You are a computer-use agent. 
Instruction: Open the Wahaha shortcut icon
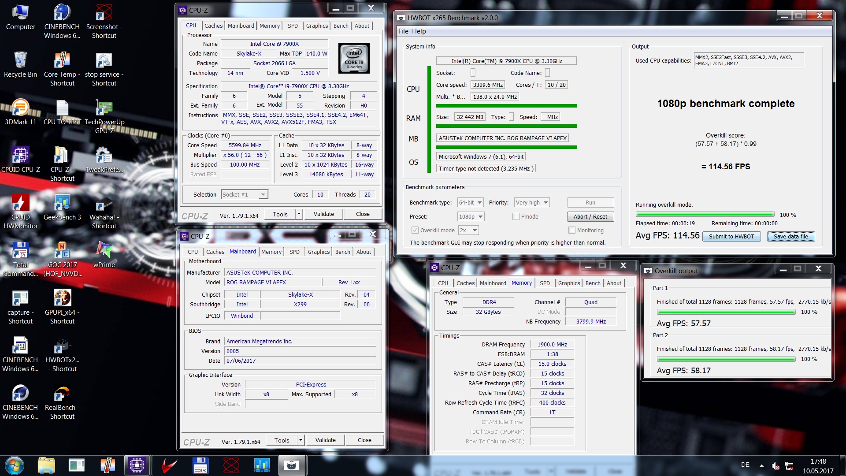point(104,212)
